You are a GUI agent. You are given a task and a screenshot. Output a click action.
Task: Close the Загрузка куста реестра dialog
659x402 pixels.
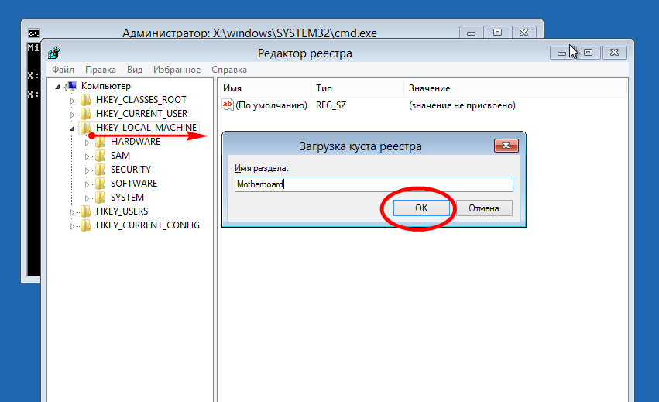pyautogui.click(x=506, y=146)
